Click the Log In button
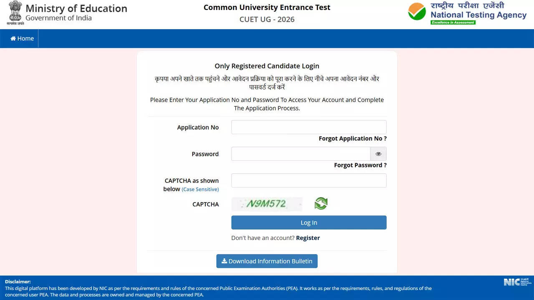534x300 pixels. [x=309, y=222]
